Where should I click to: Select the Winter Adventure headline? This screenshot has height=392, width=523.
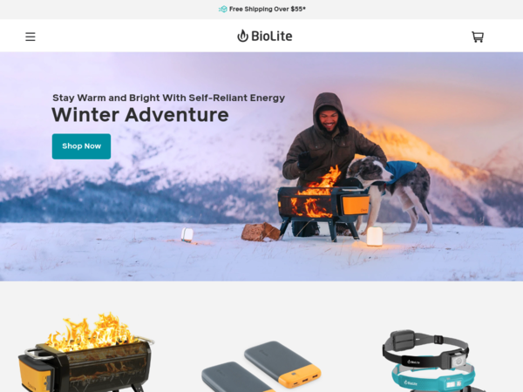[140, 115]
